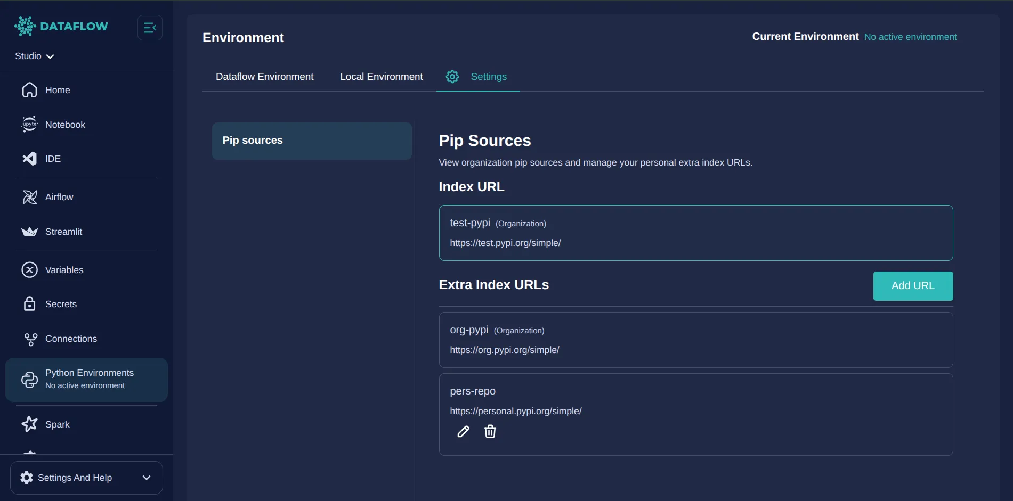
Task: Collapse the sidebar with the collapse icon
Action: coord(150,27)
